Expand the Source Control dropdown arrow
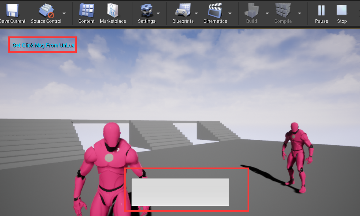 pos(64,13)
